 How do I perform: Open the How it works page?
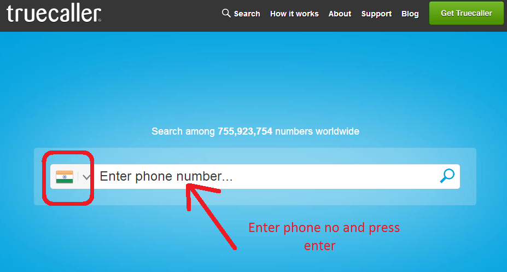point(294,14)
